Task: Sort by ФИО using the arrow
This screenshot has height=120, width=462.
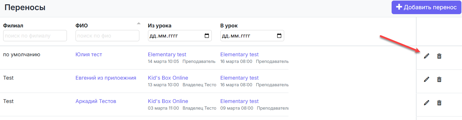Action: click(x=139, y=23)
